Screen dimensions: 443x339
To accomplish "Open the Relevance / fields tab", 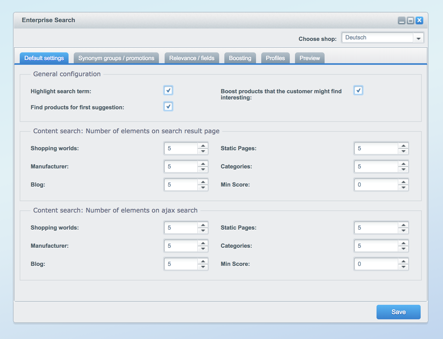I will coord(192,58).
